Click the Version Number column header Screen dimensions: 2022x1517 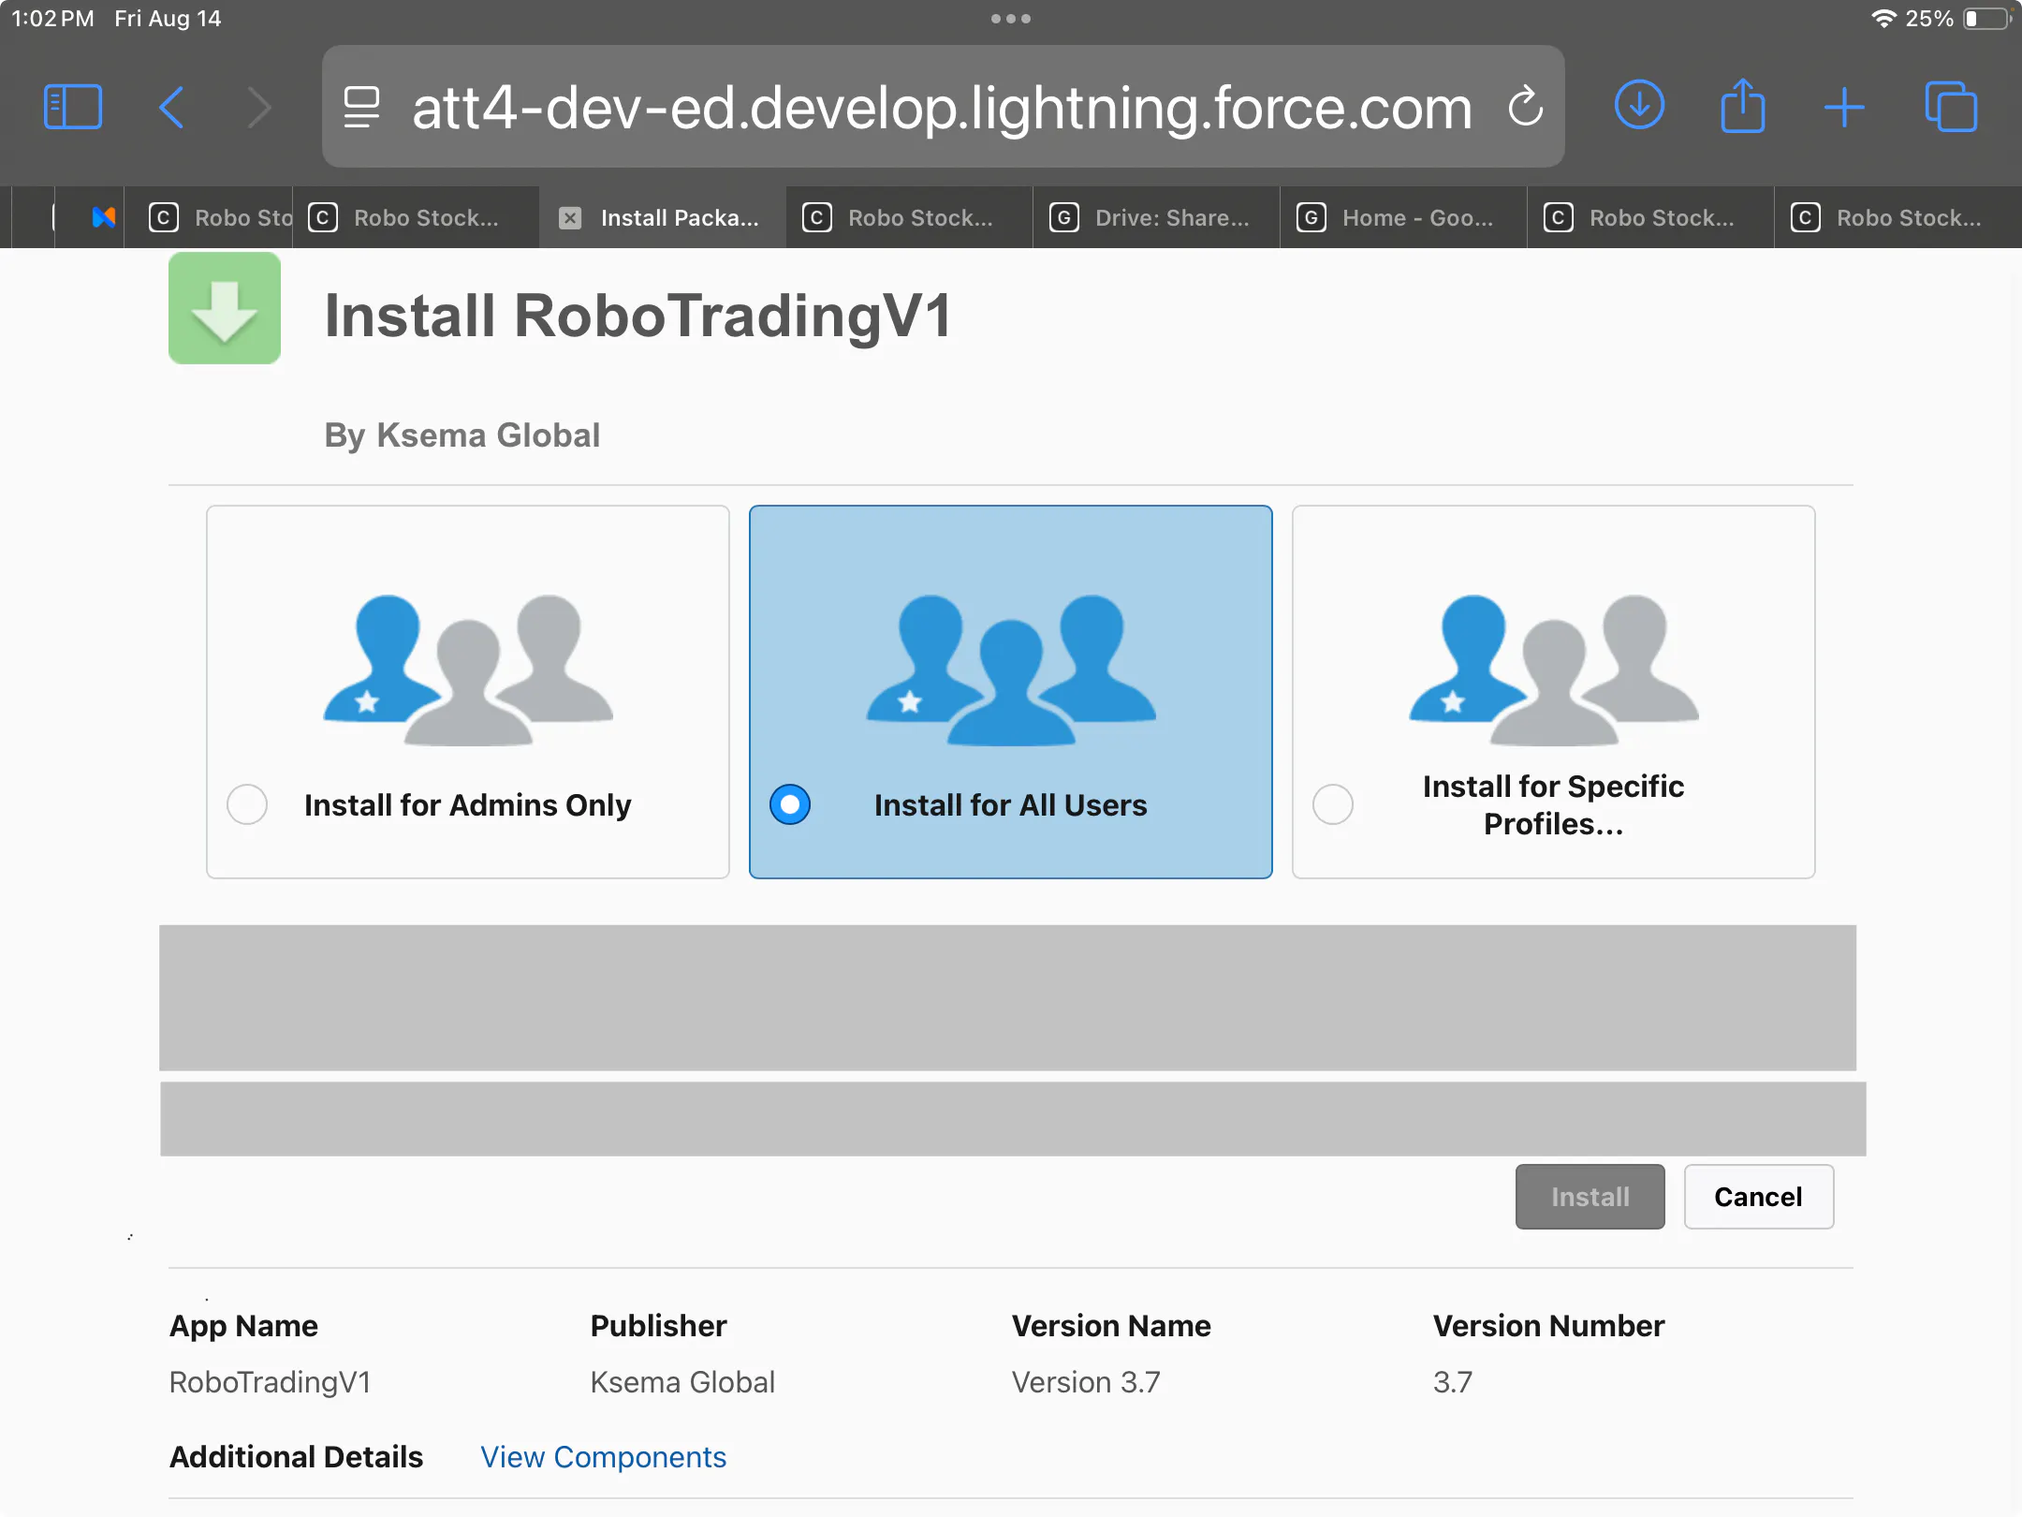(x=1549, y=1326)
